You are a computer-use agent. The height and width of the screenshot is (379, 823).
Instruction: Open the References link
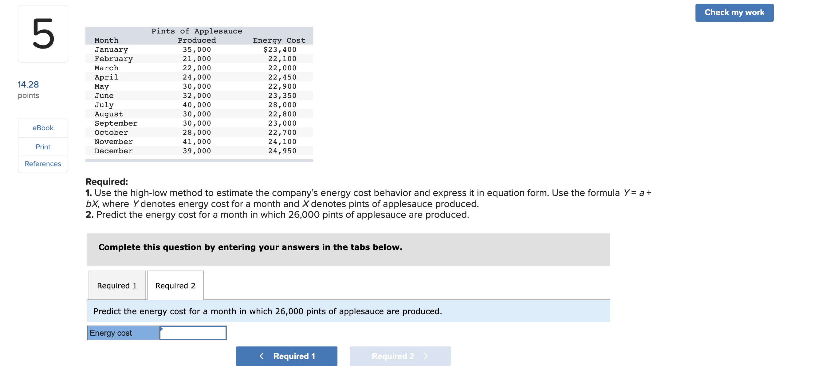coord(43,163)
